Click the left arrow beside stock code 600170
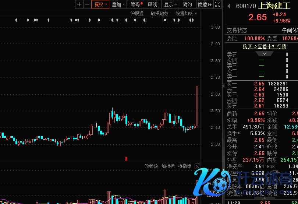298x204 pixels. [x=229, y=6]
